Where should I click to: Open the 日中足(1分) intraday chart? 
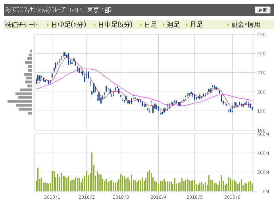69,25
